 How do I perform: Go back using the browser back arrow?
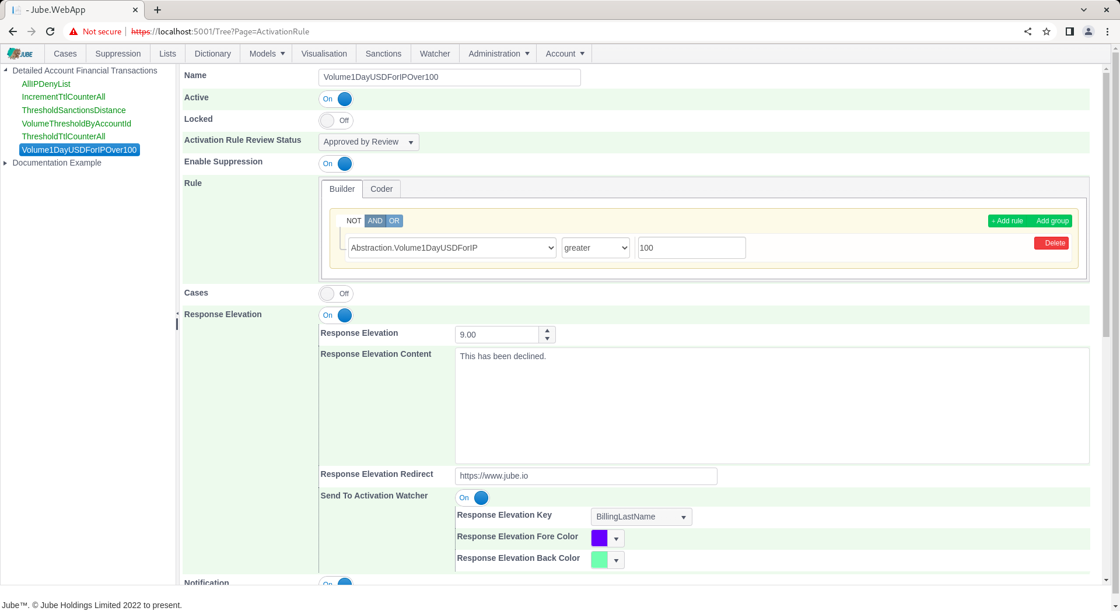(13, 31)
